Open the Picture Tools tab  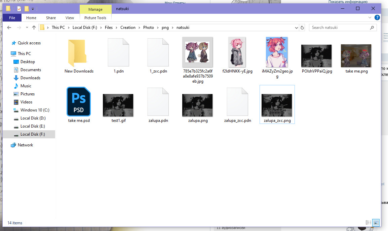95,18
